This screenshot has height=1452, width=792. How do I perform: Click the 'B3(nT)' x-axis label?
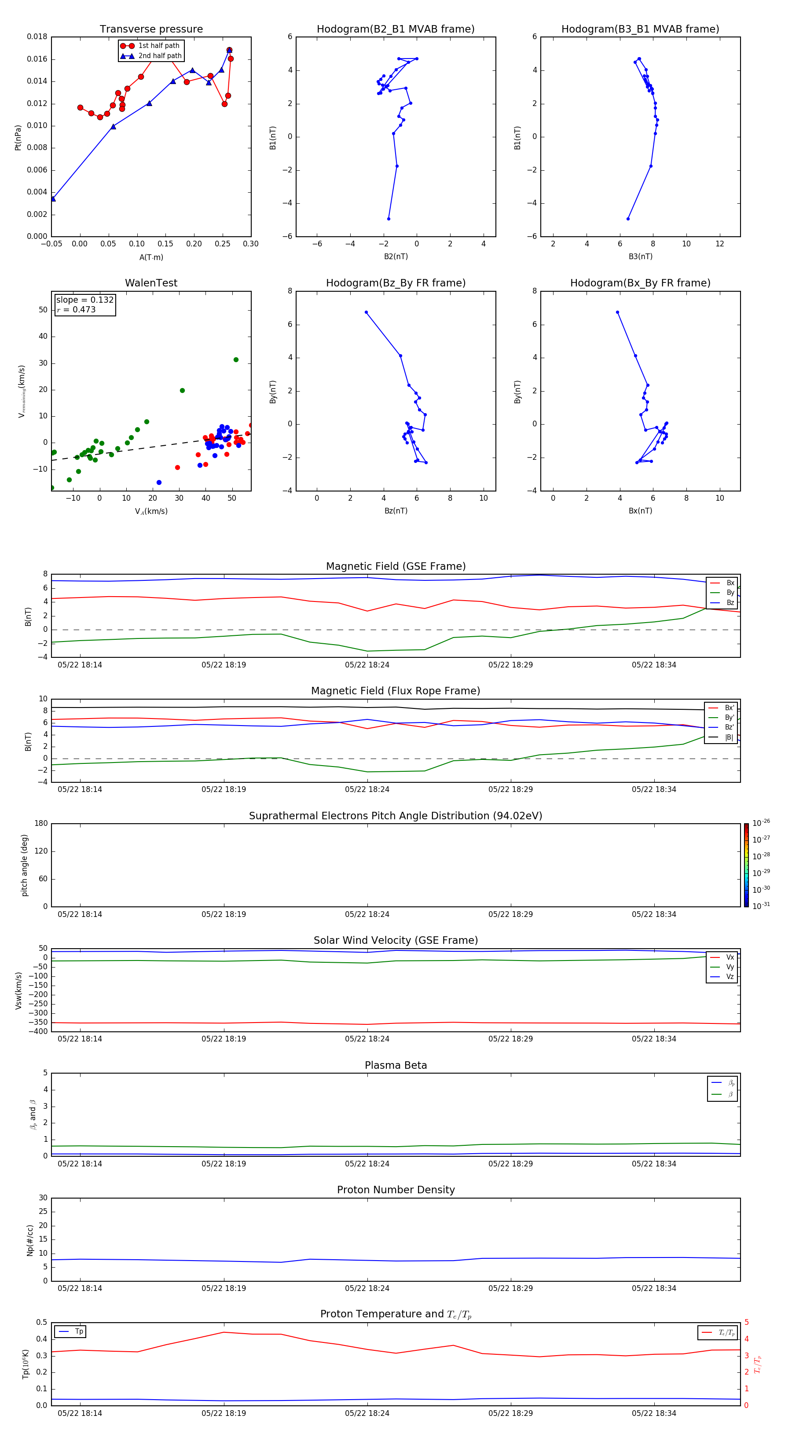(640, 257)
